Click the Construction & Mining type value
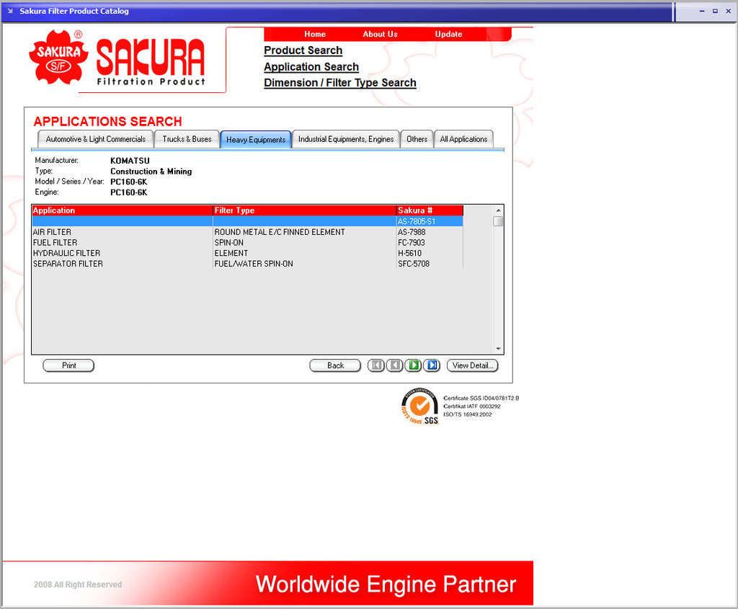The height and width of the screenshot is (609, 738). coord(151,172)
